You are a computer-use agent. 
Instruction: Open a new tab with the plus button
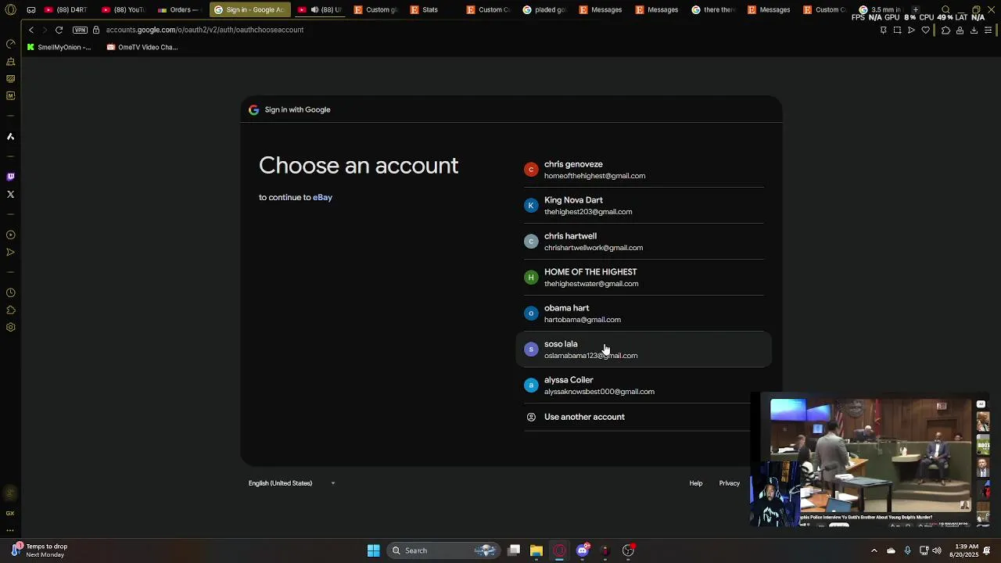916,9
